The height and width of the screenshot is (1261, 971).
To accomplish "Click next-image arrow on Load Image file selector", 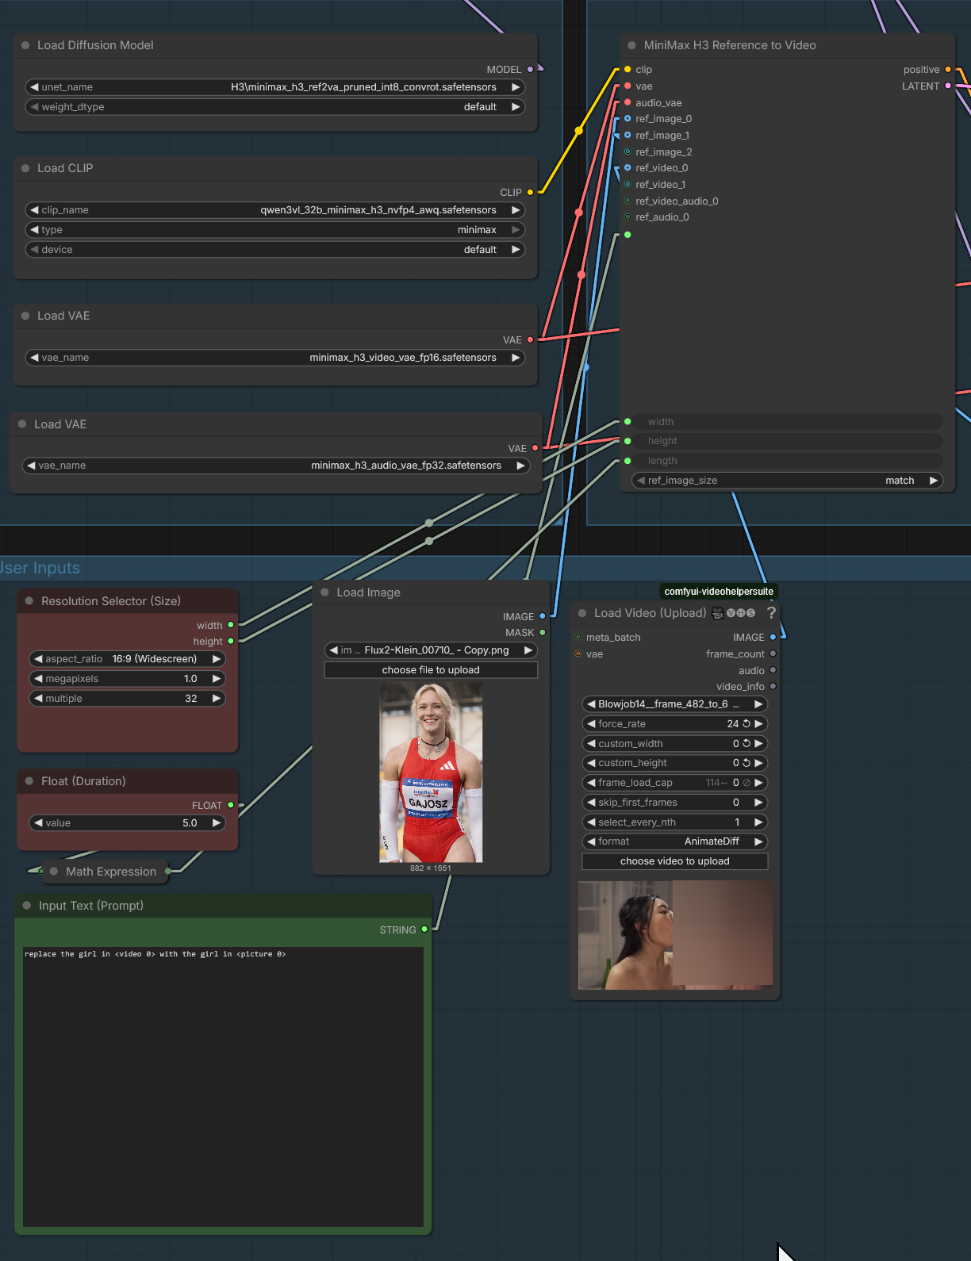I will tap(528, 650).
